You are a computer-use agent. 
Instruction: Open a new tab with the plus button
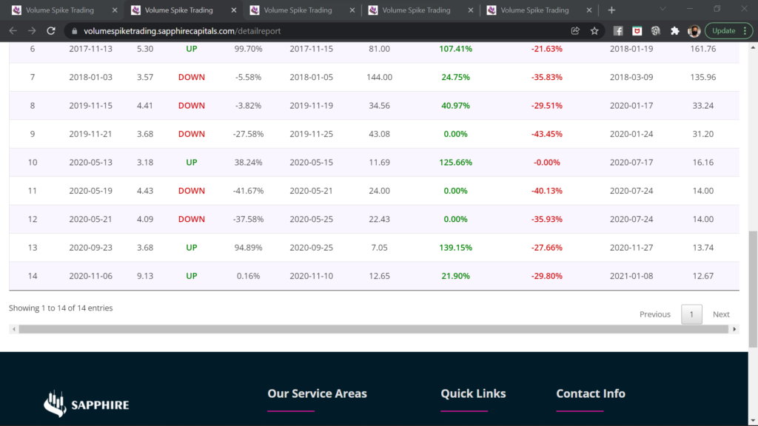[x=611, y=10]
